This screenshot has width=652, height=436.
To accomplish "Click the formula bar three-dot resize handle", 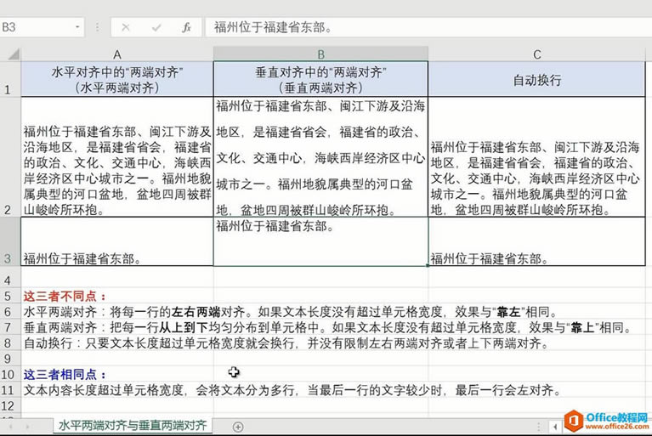I will click(x=97, y=27).
